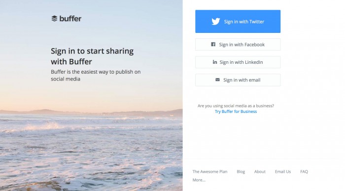The width and height of the screenshot is (345, 191).
Task: Open the About footer link
Action: [x=260, y=171]
